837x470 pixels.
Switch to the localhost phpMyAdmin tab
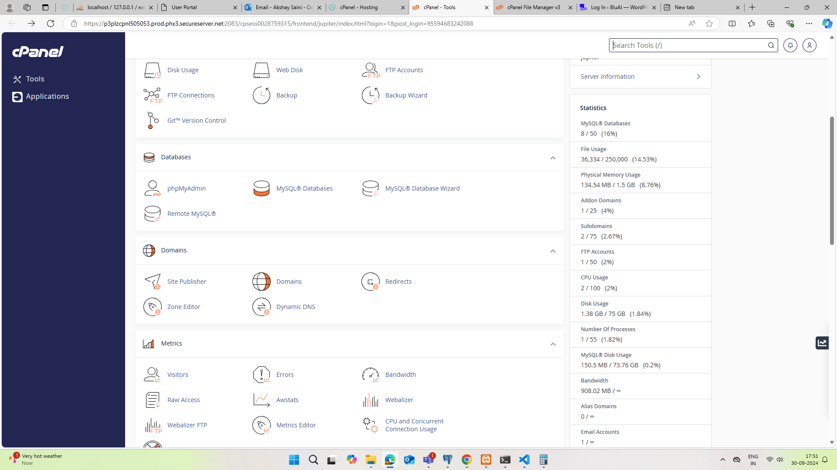pos(115,7)
